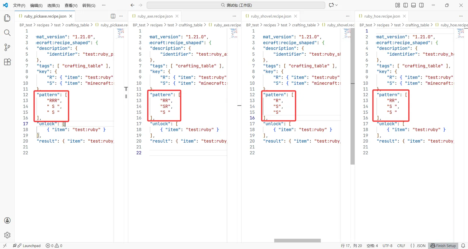Open the 编辑(E) menu
Image resolution: width=468 pixels, height=249 pixels.
36,5
